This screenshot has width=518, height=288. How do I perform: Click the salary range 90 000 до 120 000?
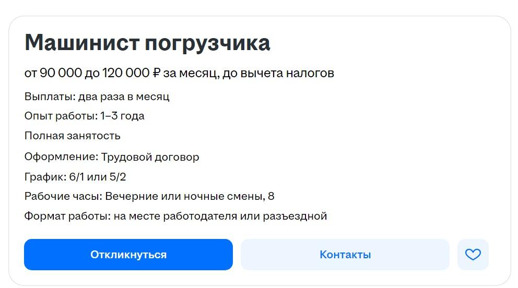(x=95, y=73)
